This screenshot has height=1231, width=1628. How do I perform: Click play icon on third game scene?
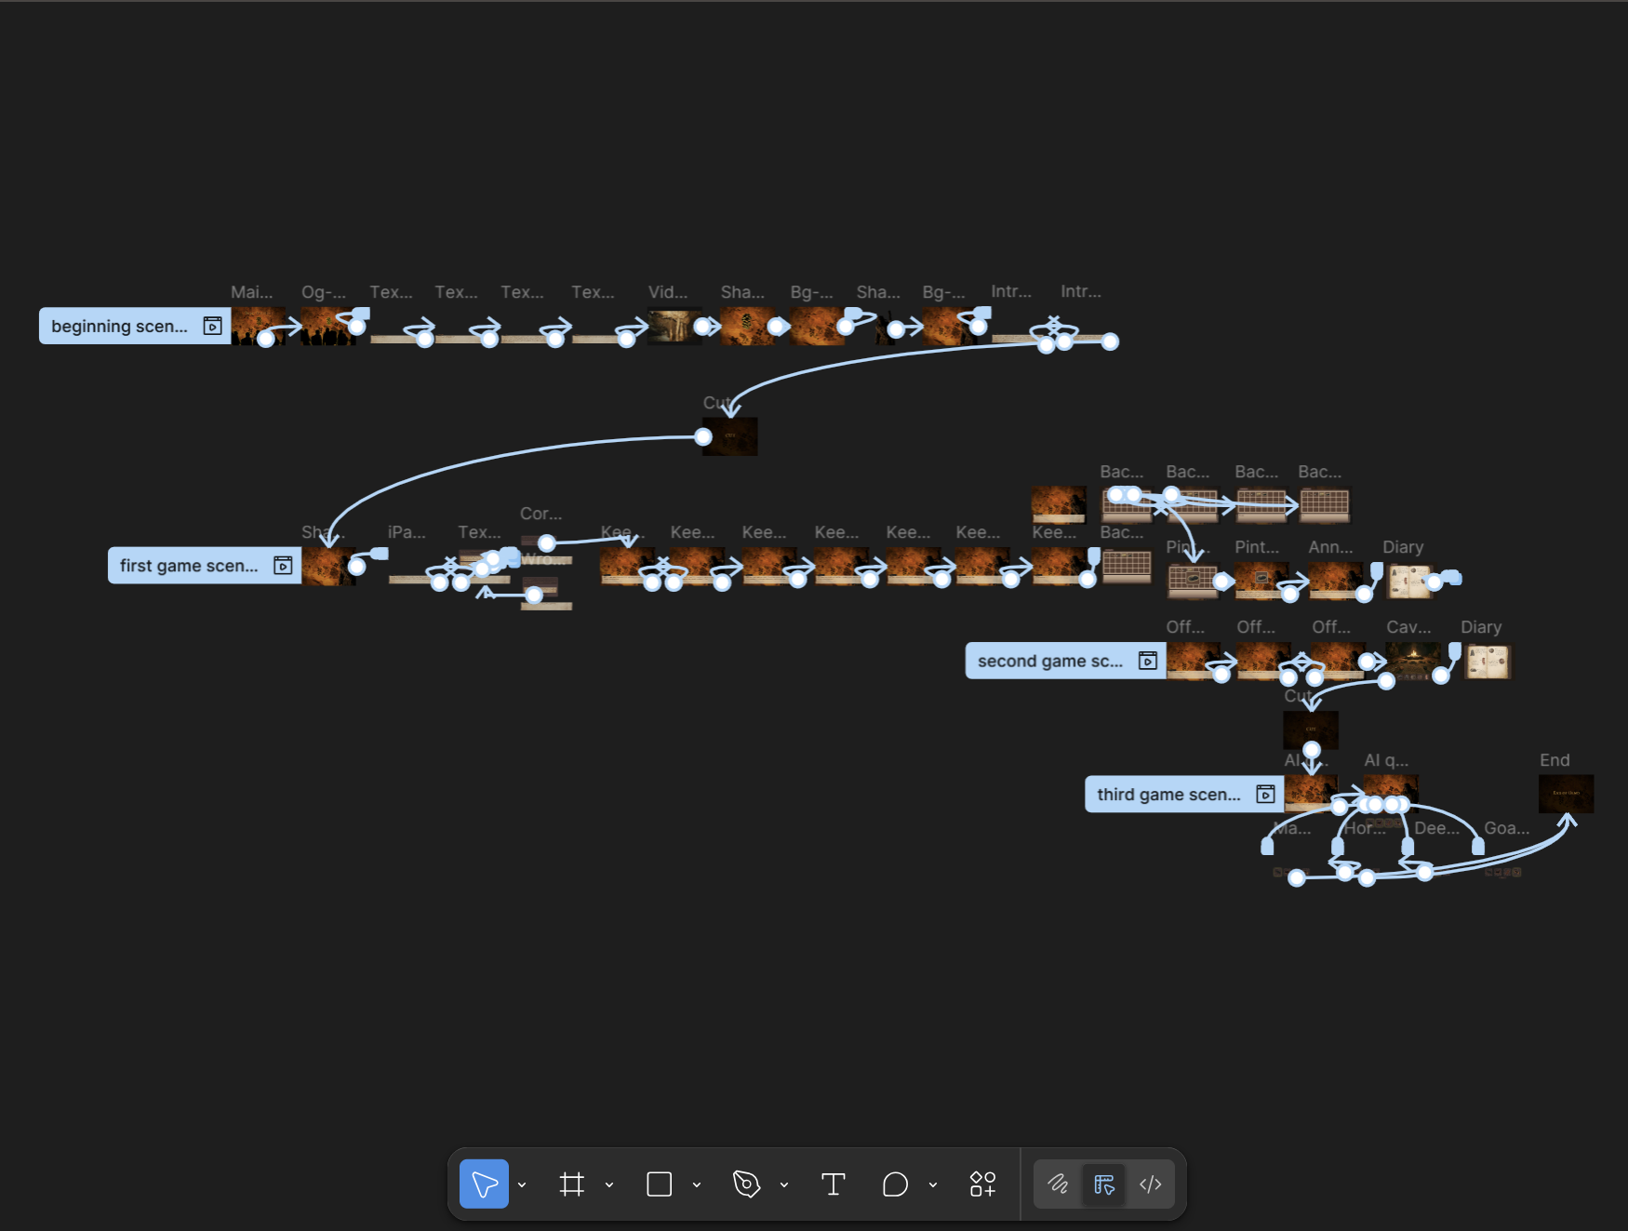1265,794
